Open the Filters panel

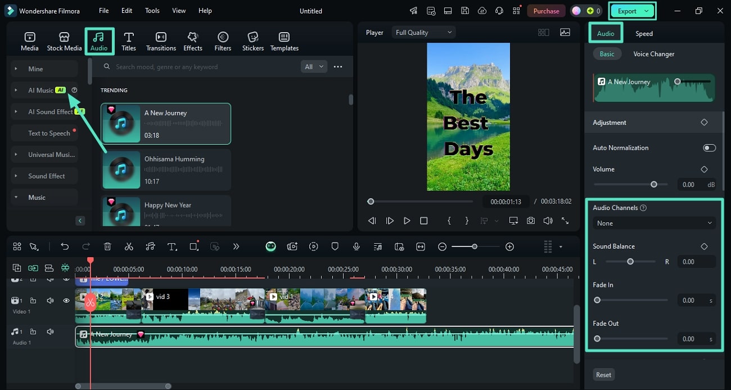pyautogui.click(x=223, y=42)
